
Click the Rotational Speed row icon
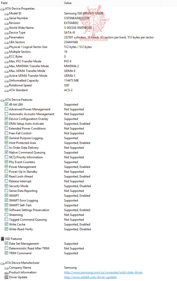[x=7, y=86]
